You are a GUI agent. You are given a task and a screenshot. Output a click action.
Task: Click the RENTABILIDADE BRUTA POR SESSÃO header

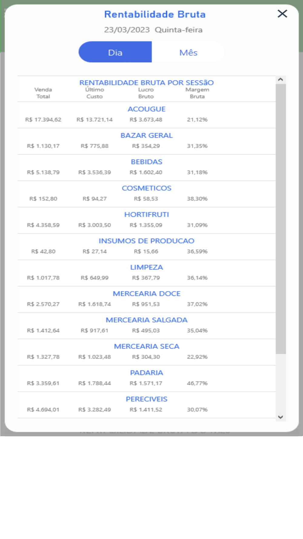point(146,82)
